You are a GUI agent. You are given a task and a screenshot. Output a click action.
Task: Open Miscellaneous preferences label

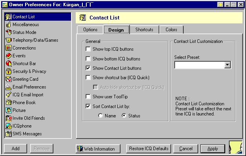point(26,25)
